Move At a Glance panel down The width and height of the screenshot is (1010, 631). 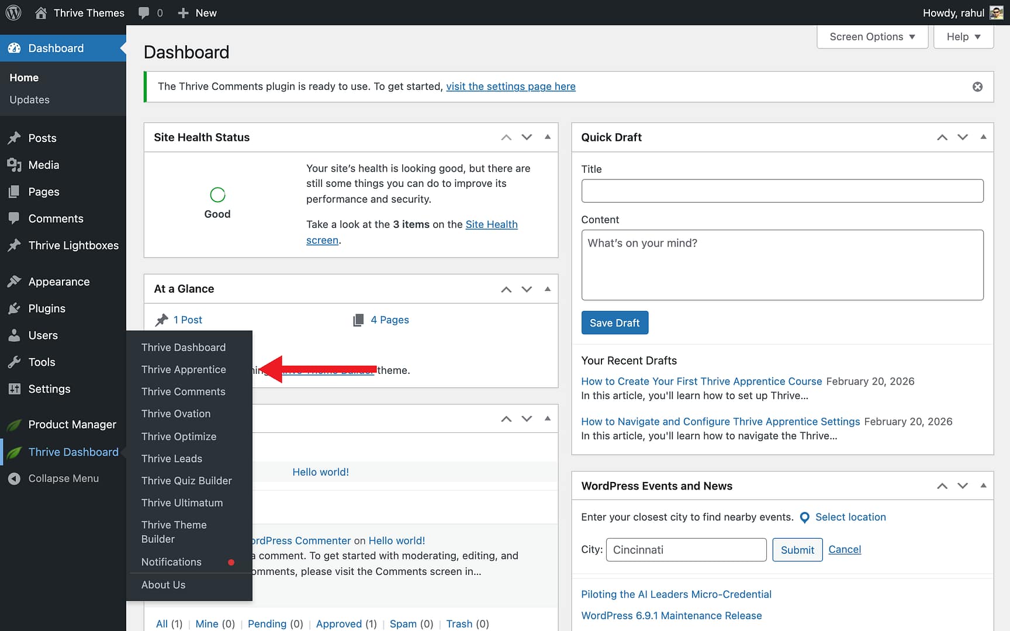click(x=527, y=289)
